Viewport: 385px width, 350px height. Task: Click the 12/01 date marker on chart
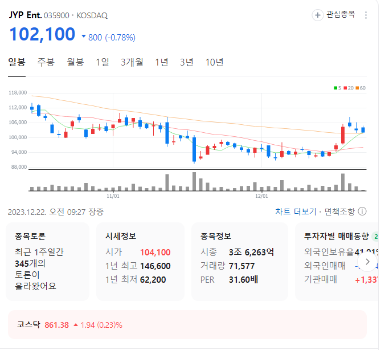261,196
